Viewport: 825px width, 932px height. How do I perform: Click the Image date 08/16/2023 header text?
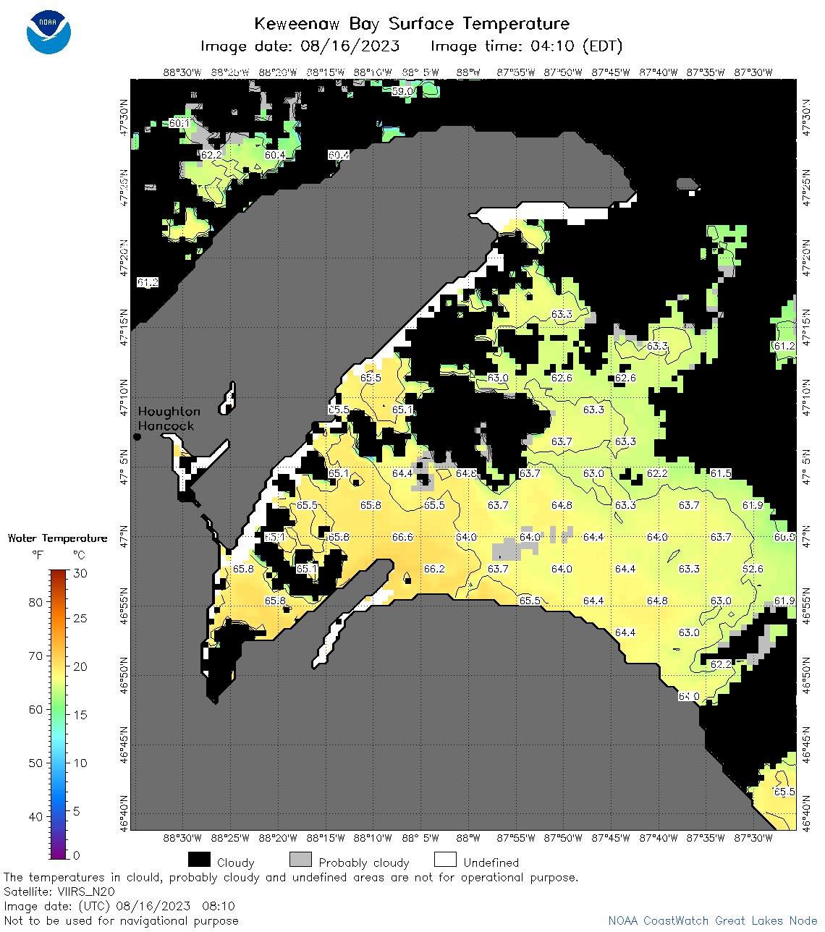point(300,46)
